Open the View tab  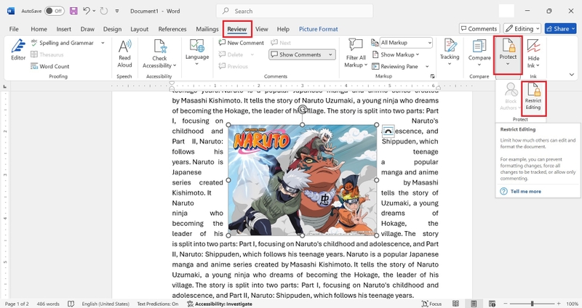tap(261, 29)
